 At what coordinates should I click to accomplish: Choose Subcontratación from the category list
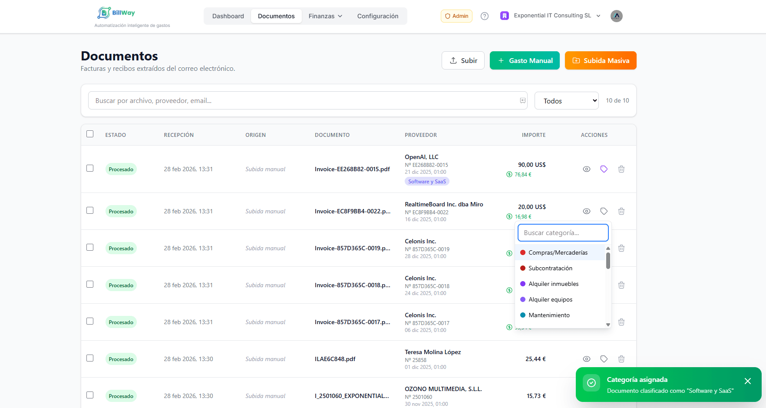click(550, 268)
